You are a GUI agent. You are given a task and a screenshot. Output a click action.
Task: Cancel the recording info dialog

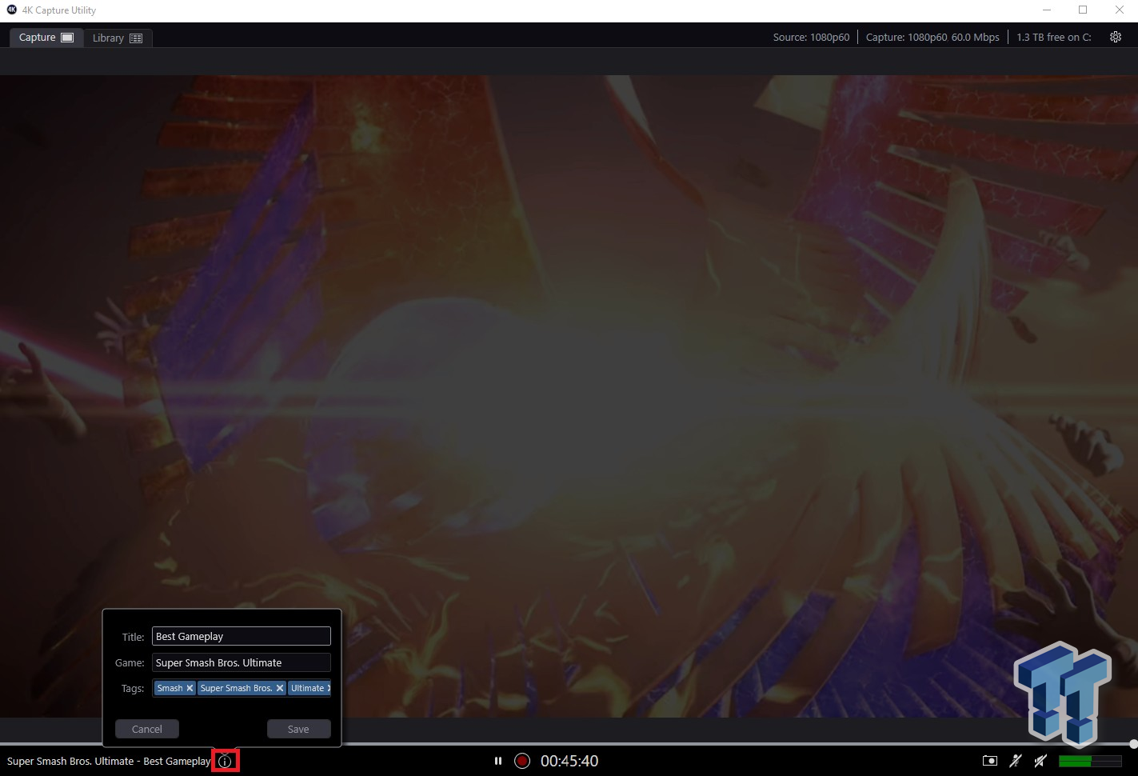tap(147, 729)
